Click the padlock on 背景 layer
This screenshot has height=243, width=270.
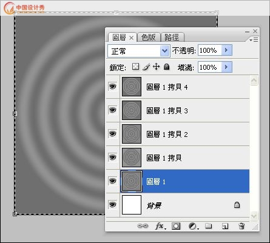(237, 205)
